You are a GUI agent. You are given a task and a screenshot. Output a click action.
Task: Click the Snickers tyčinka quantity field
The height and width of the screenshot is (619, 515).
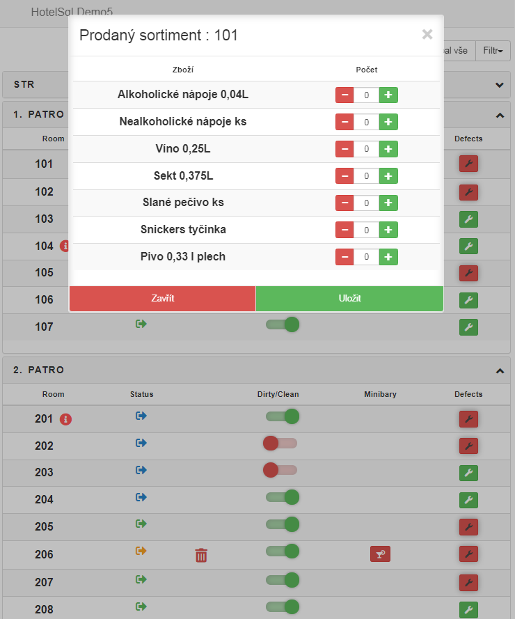click(366, 230)
